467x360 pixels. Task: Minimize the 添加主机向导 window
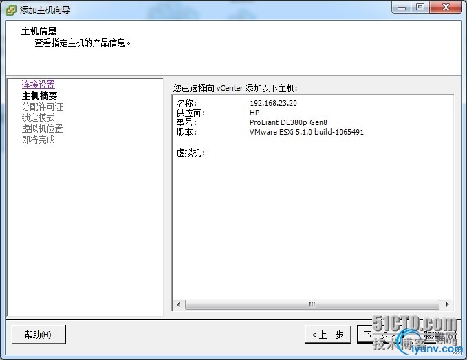402,8
